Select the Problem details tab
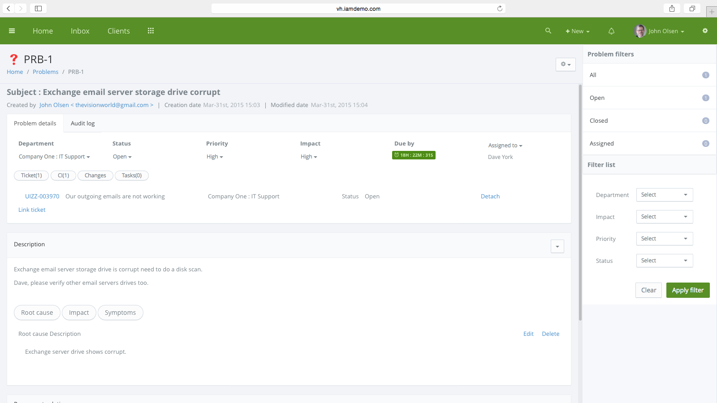The width and height of the screenshot is (717, 403). (x=35, y=123)
